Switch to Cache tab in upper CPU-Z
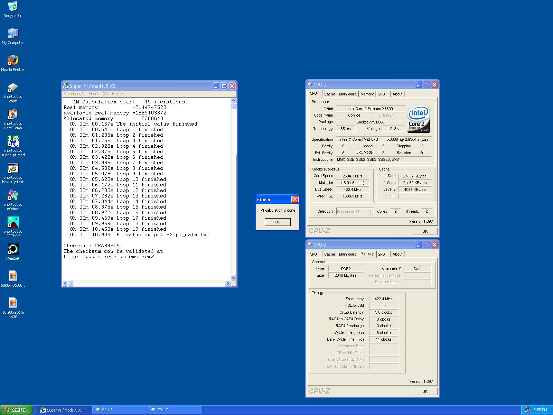553x415 pixels. [329, 94]
